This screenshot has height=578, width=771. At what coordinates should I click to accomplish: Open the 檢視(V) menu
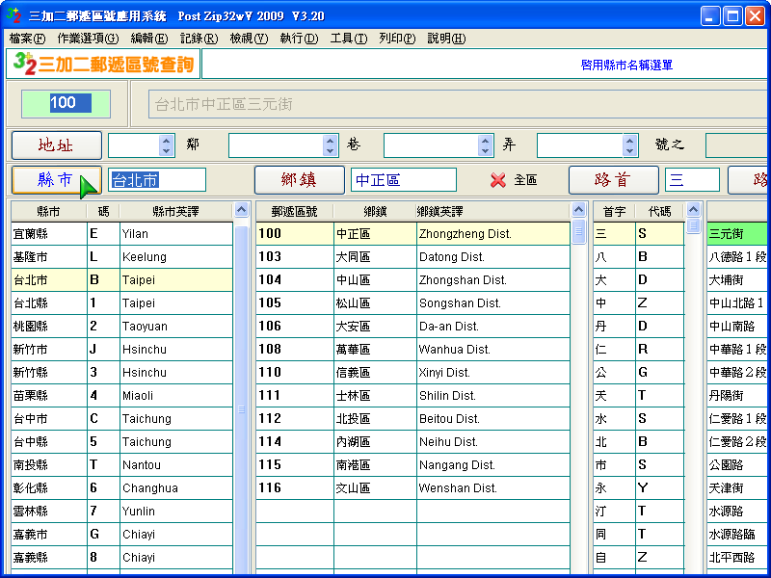pyautogui.click(x=249, y=39)
